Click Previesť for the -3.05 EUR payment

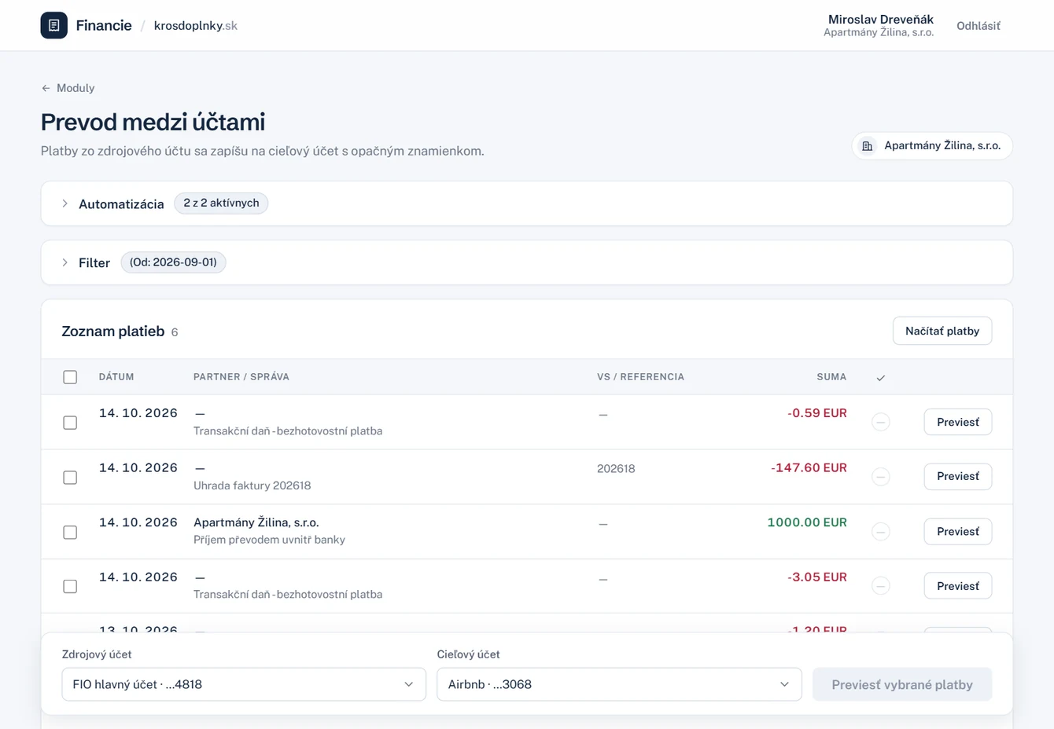click(958, 586)
